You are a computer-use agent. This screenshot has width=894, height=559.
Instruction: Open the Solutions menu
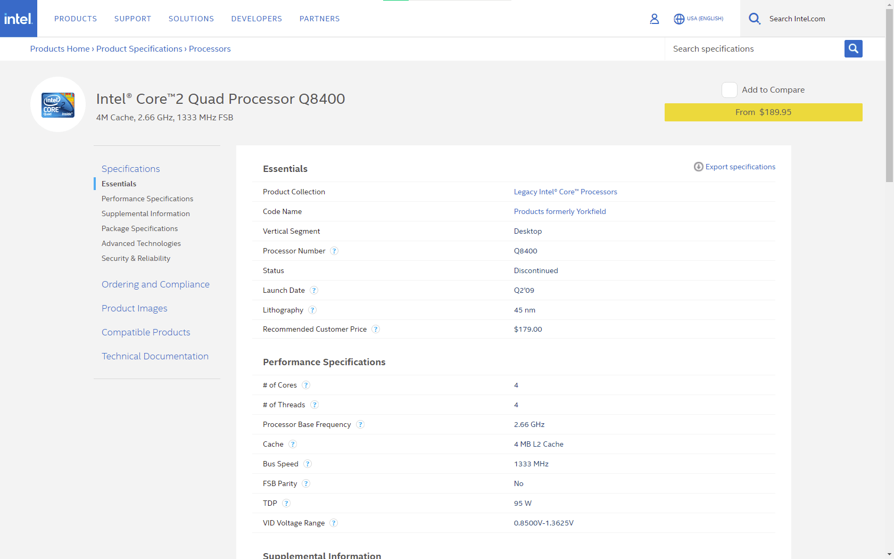[192, 19]
